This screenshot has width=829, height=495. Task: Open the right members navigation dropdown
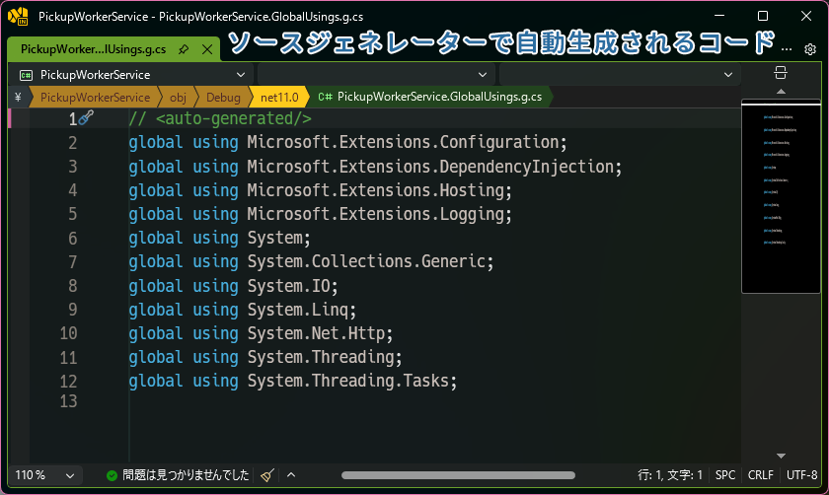(x=619, y=75)
